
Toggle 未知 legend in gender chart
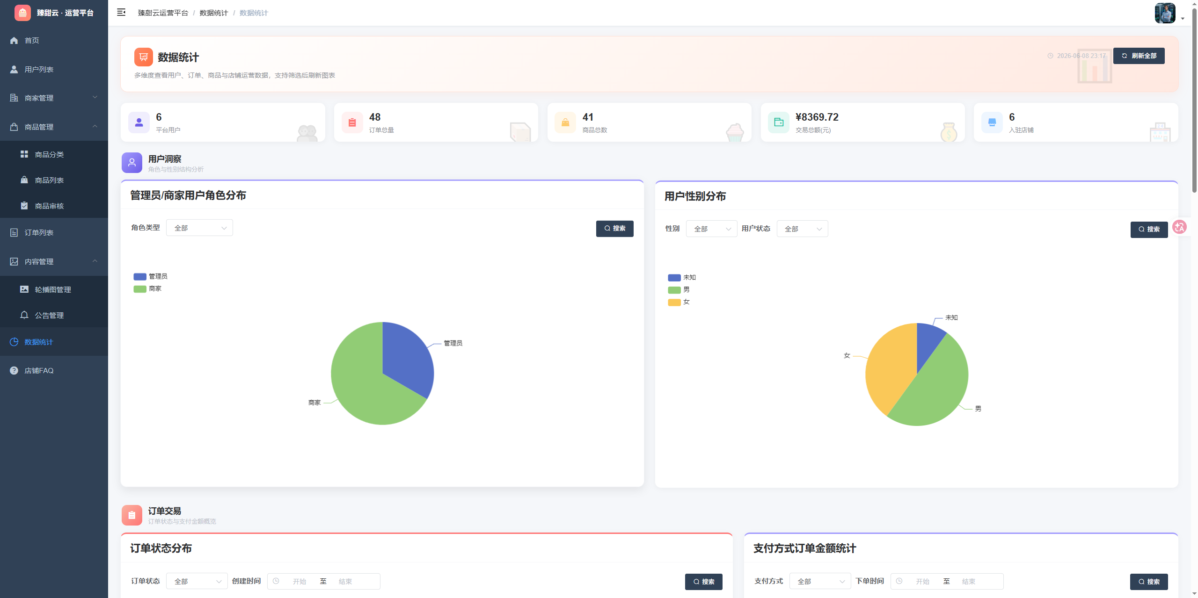point(682,277)
